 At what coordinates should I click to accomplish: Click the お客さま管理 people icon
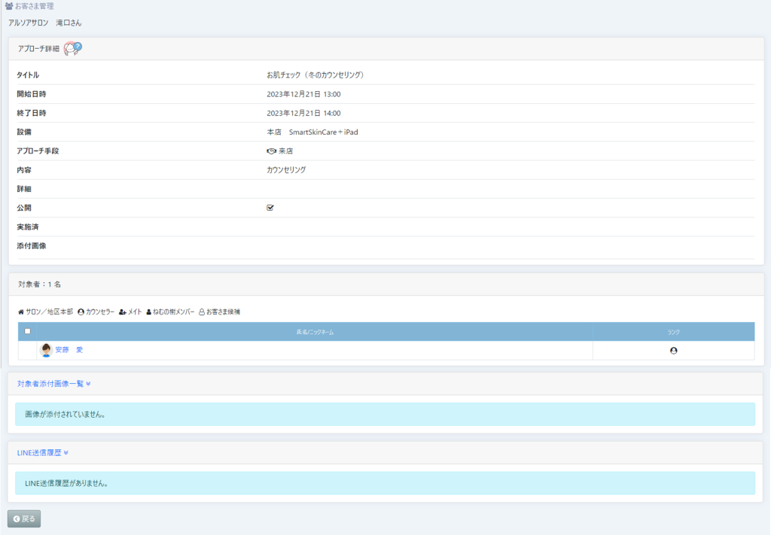tap(9, 6)
